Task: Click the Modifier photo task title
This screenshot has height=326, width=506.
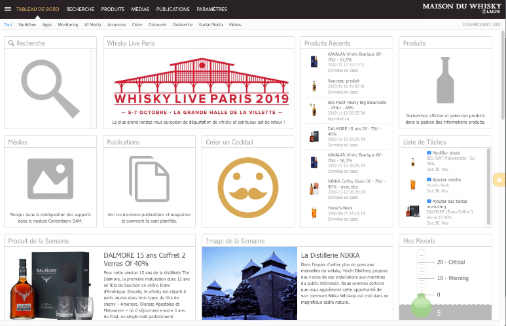Action: point(446,153)
